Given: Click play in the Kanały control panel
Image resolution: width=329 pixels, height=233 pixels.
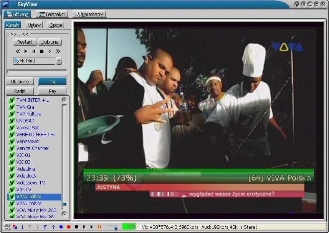Looking at the screenshot, I should (x=26, y=51).
